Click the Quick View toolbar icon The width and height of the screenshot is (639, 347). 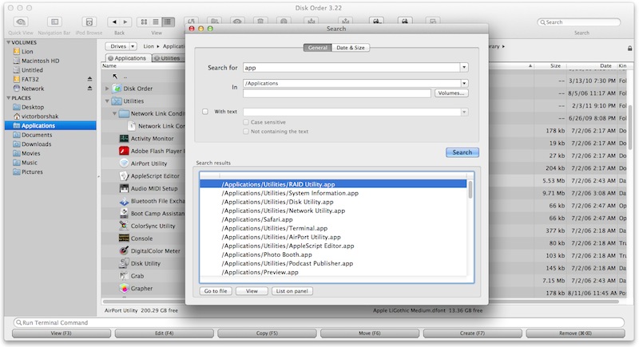click(x=20, y=22)
